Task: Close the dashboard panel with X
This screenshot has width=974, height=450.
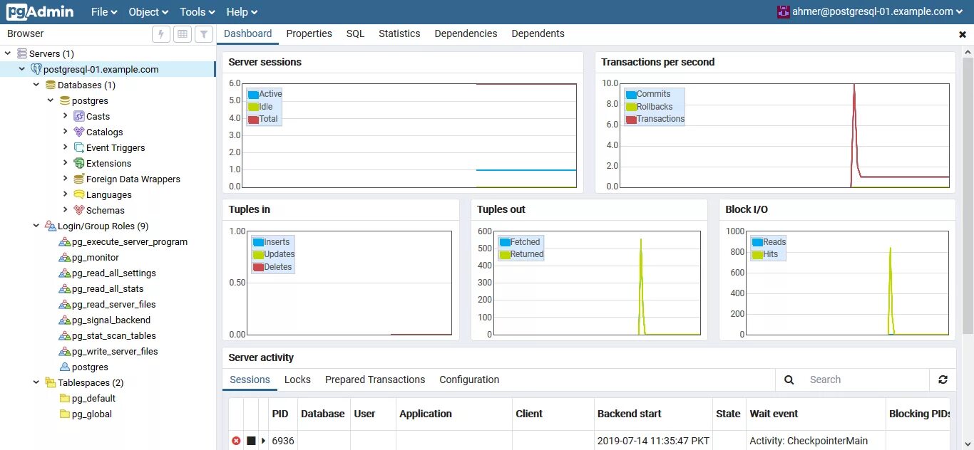Action: [x=963, y=34]
